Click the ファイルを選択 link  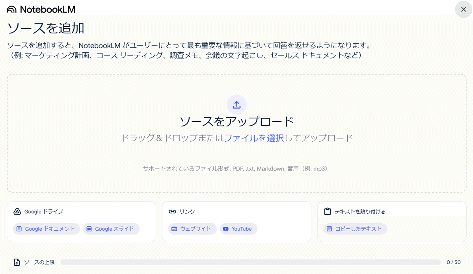point(254,138)
